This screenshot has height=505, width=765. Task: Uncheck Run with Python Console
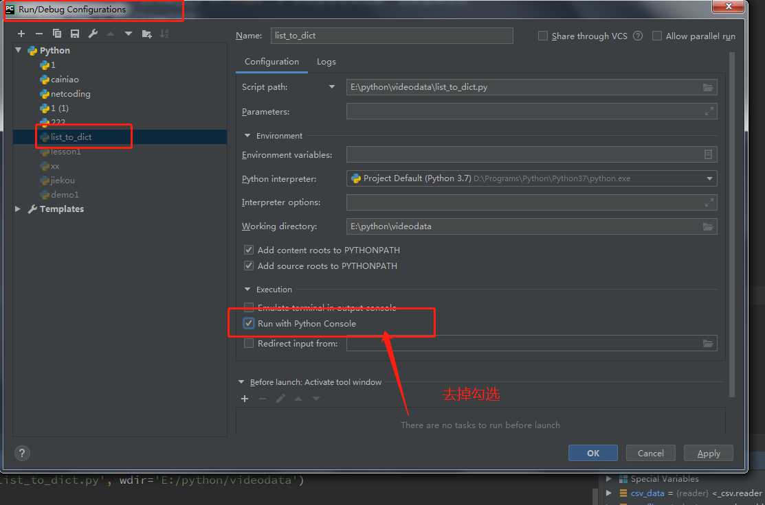pyautogui.click(x=249, y=323)
